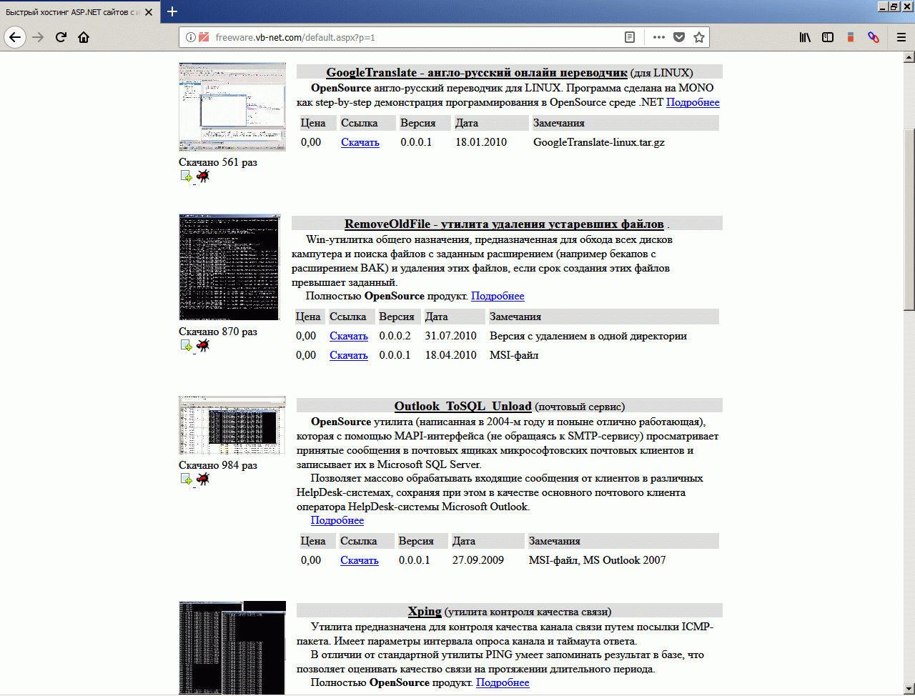Open the Xping title link
Viewport: 915px width, 696px height.
425,611
